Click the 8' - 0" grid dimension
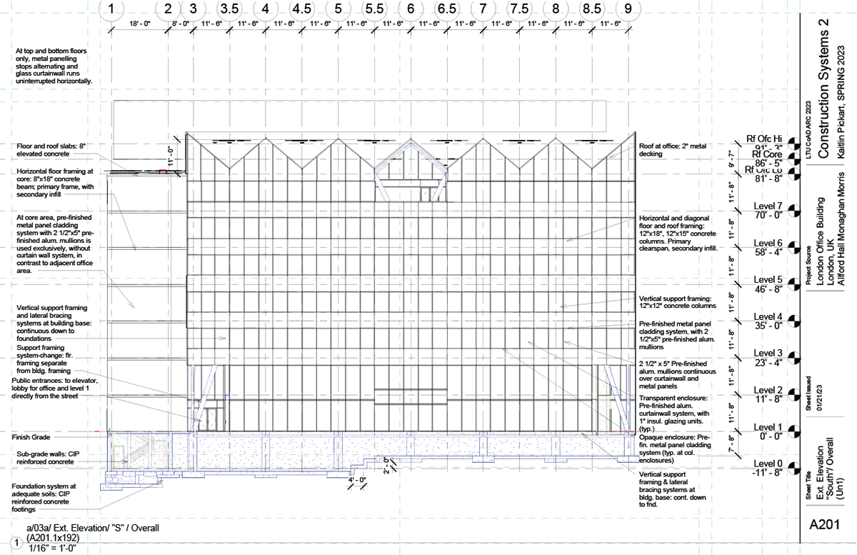This screenshot has width=857, height=555. [181, 24]
